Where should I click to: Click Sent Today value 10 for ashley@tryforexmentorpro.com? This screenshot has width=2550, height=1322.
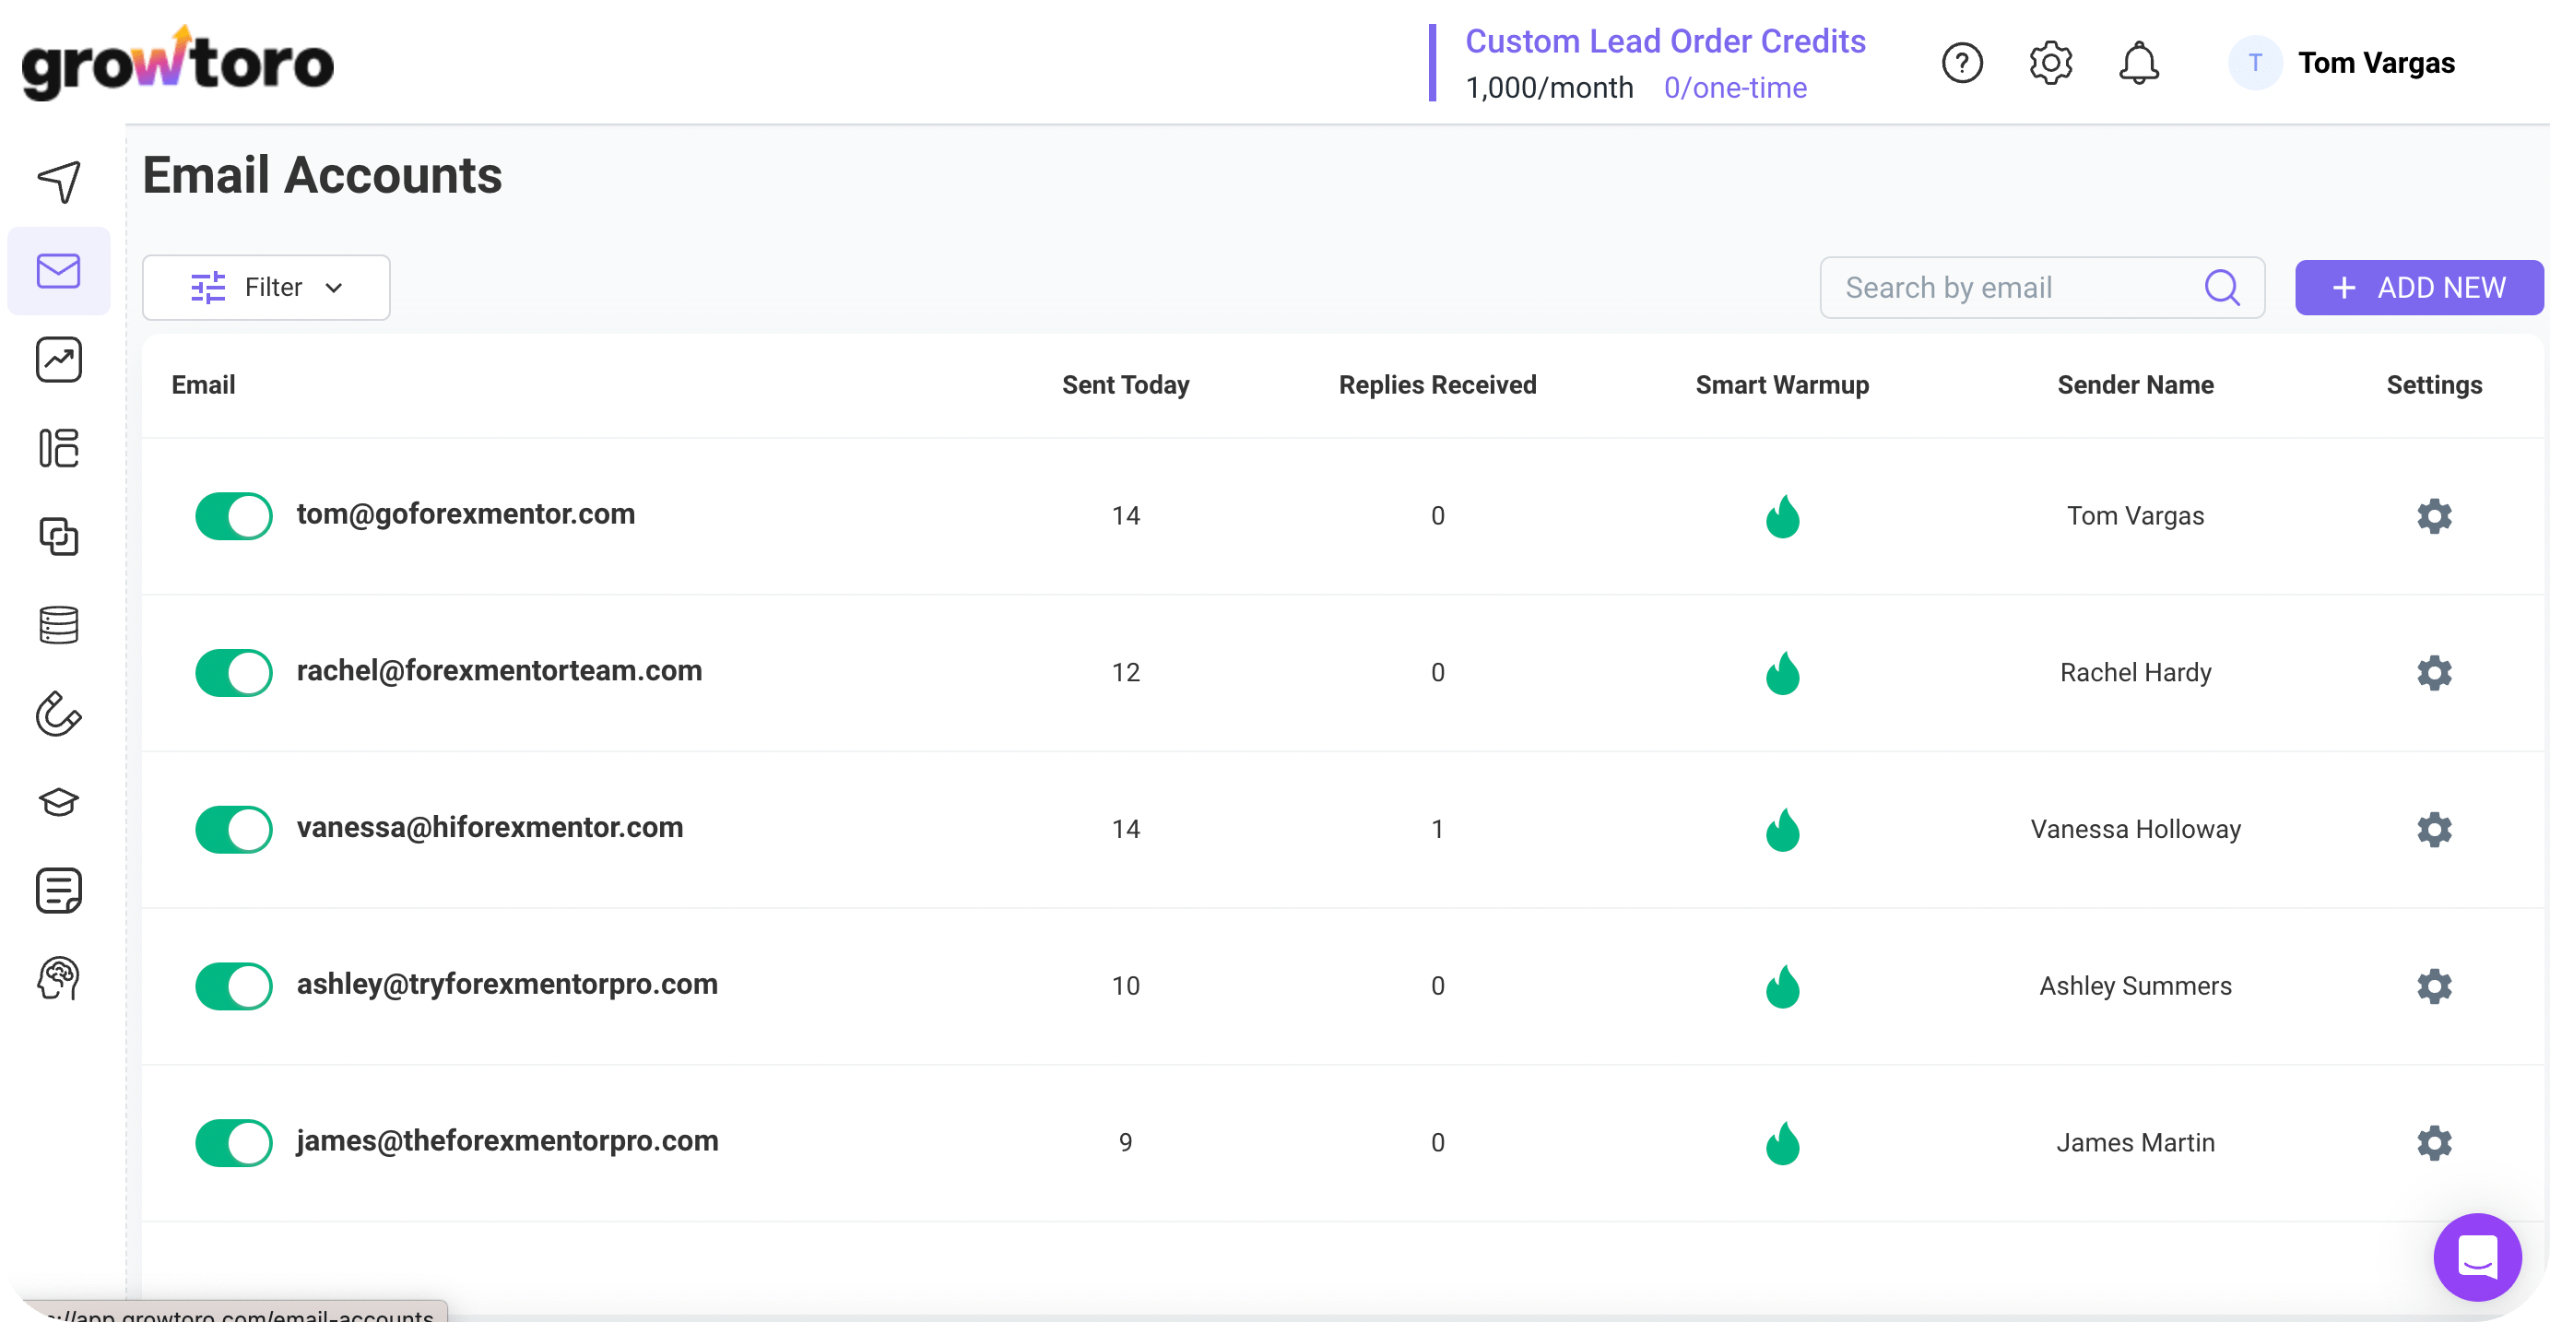(x=1126, y=986)
